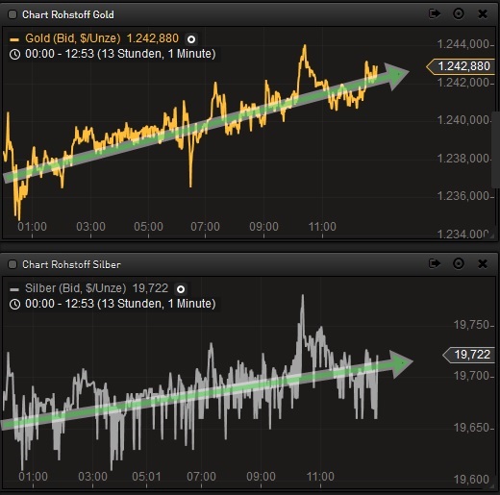Select the Silber (Bid, $/Unze) legend label
The width and height of the screenshot is (500, 495).
click(76, 288)
